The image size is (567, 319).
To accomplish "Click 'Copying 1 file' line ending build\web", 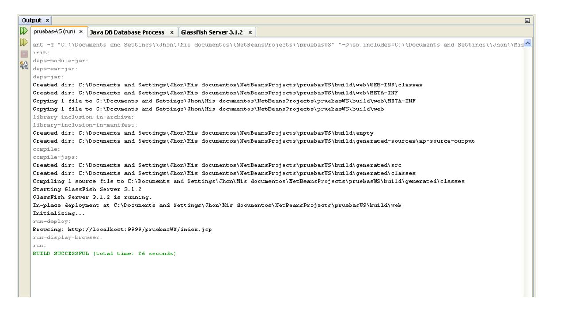I will (208, 109).
